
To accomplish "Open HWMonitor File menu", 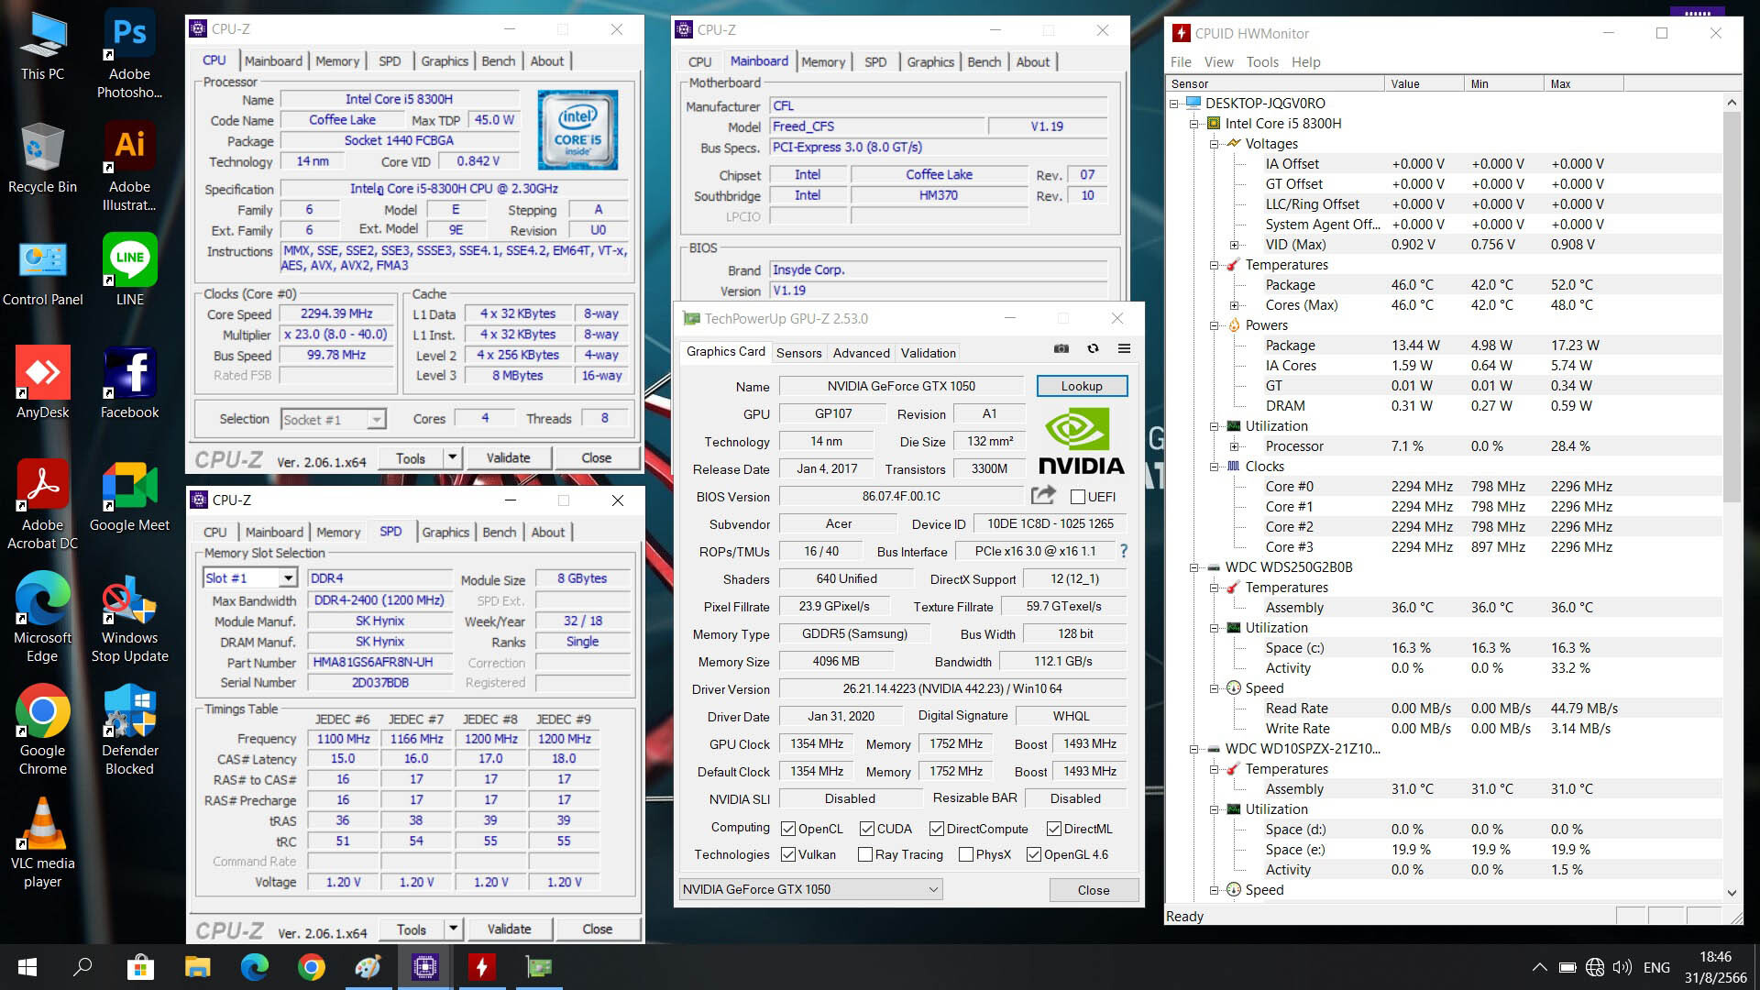I will 1181,62.
